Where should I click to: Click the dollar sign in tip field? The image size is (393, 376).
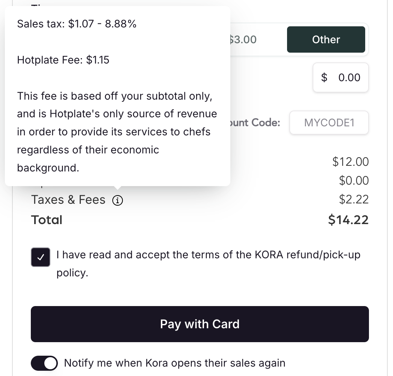[x=324, y=77]
